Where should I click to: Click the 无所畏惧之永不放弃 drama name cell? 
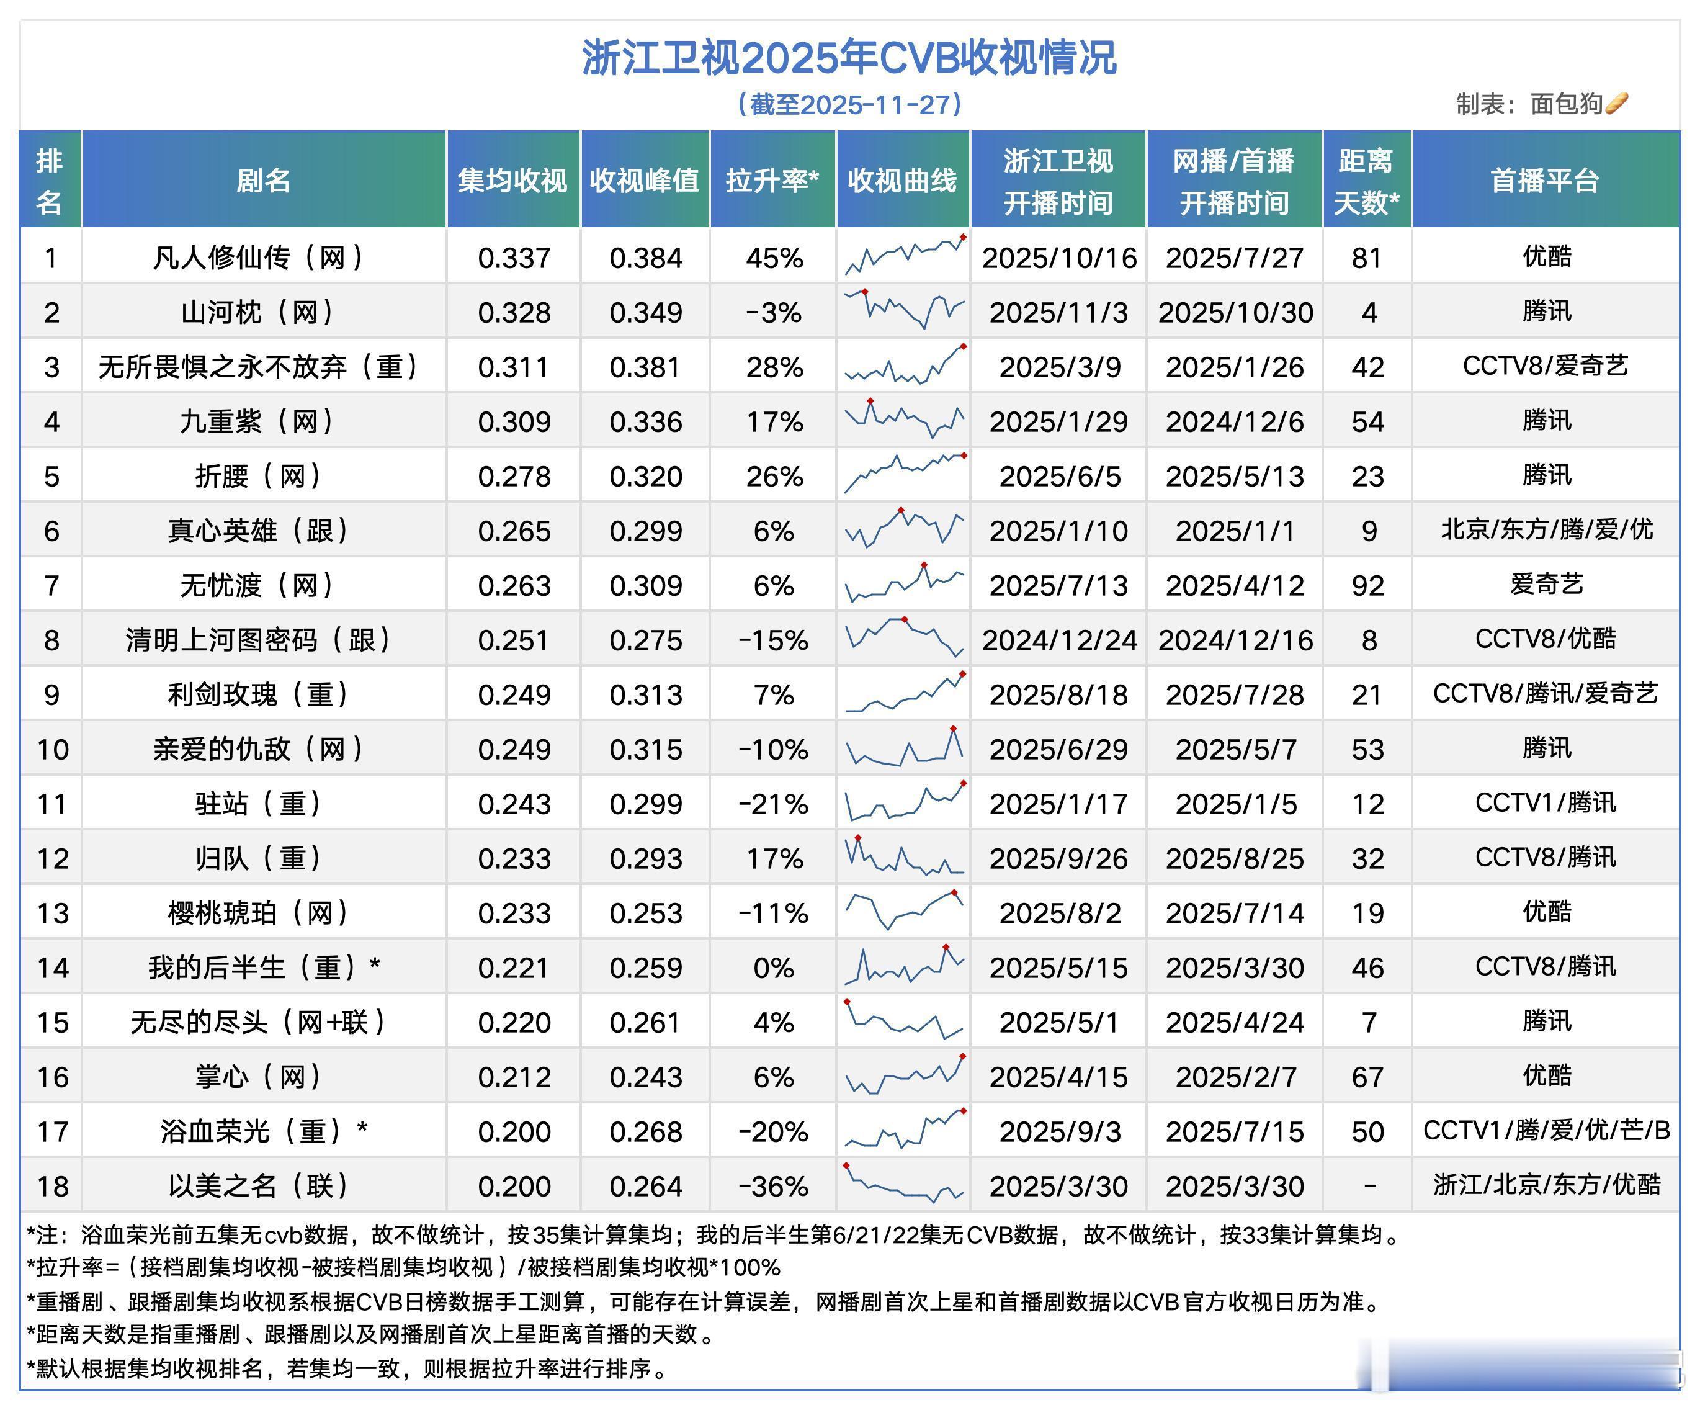259,367
